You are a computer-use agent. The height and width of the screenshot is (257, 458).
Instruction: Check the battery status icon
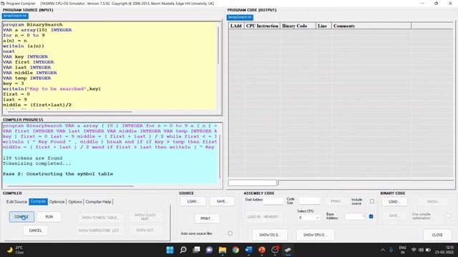pyautogui.click(x=428, y=250)
